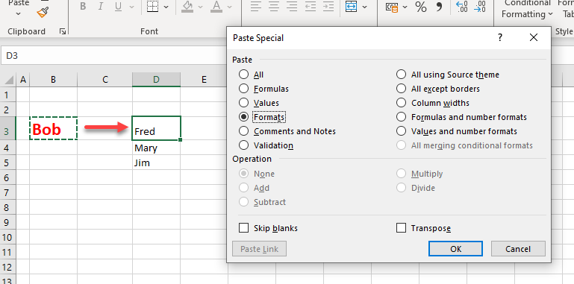This screenshot has height=284, width=574.
Task: Expand the Font Color dropdown arrow
Action: click(x=230, y=7)
